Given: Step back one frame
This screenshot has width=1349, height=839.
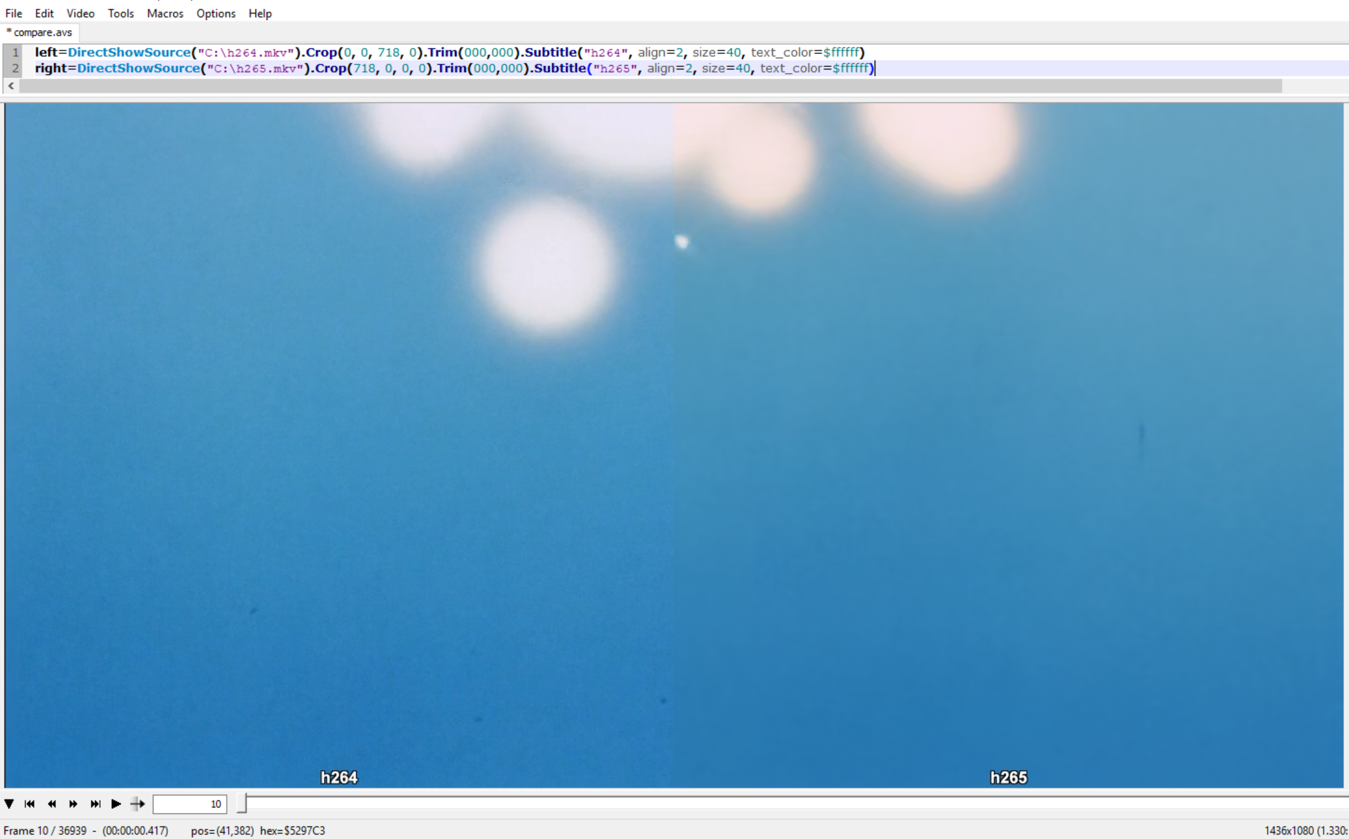Looking at the screenshot, I should point(52,804).
